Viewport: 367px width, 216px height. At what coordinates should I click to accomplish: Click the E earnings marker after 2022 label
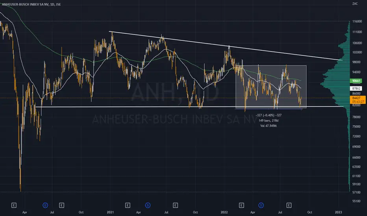[241, 205]
